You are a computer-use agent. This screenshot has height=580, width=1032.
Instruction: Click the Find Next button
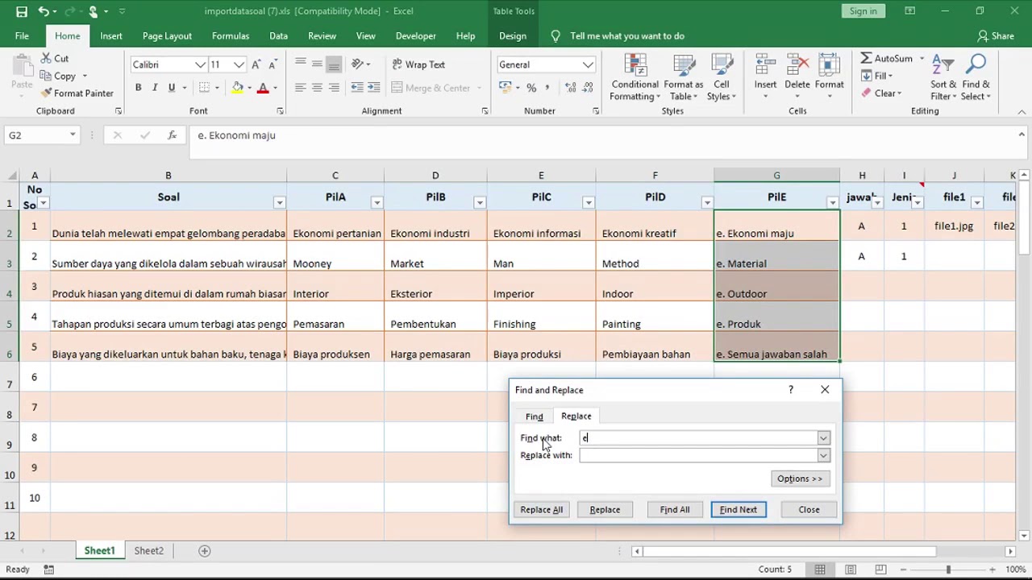[x=739, y=510]
